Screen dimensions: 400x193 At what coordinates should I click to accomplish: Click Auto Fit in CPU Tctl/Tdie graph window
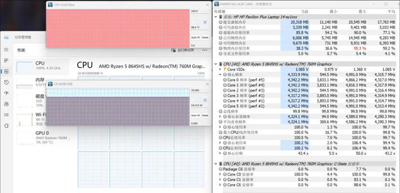195,37
